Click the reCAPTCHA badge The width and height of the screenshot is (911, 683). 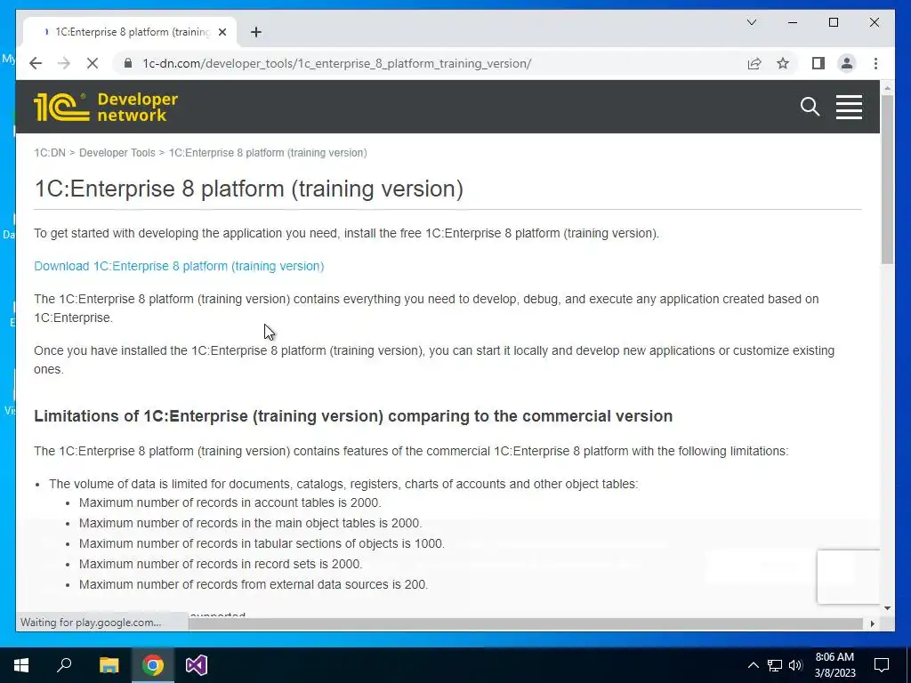(848, 576)
